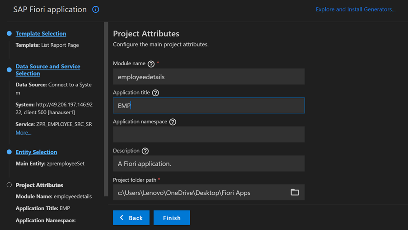Click the 'Main Entity: zpremployeeSet' text
Image resolution: width=408 pixels, height=230 pixels.
[x=50, y=164]
